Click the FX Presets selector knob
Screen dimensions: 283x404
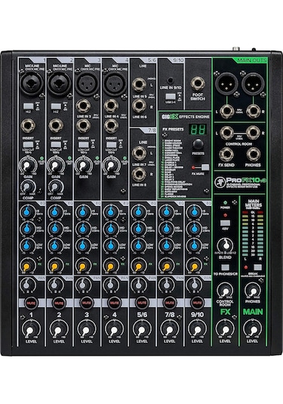198,144
